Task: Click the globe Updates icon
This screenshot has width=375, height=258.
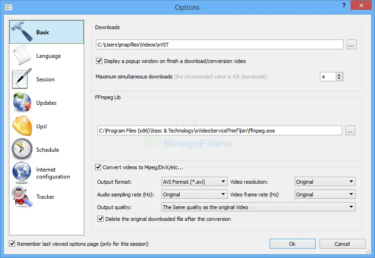Action: click(x=22, y=102)
